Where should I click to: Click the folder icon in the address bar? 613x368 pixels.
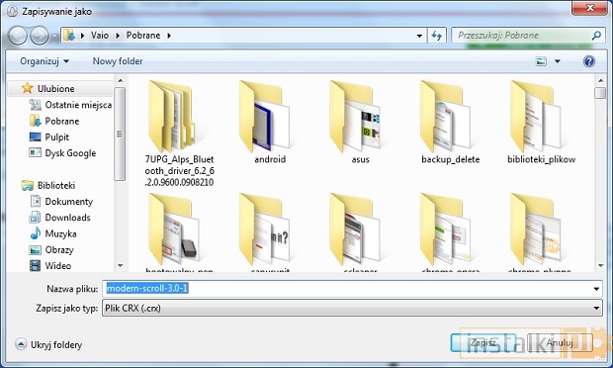pos(69,36)
